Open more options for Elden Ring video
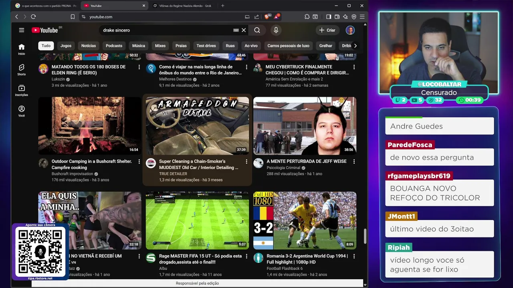The height and width of the screenshot is (288, 513). point(139,67)
